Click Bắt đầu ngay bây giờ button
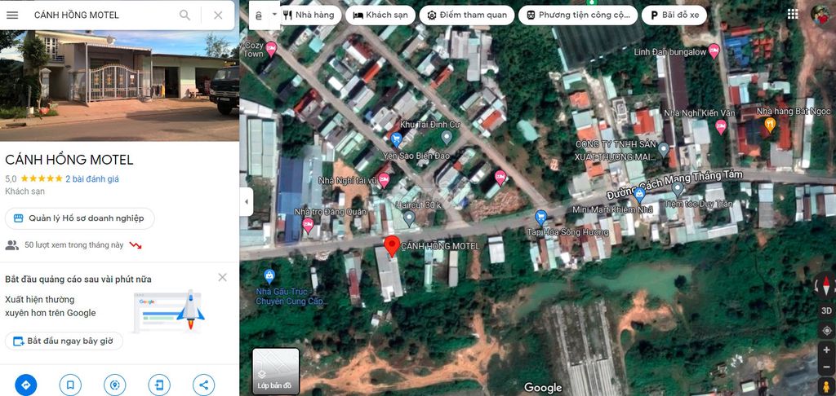 [x=64, y=341]
